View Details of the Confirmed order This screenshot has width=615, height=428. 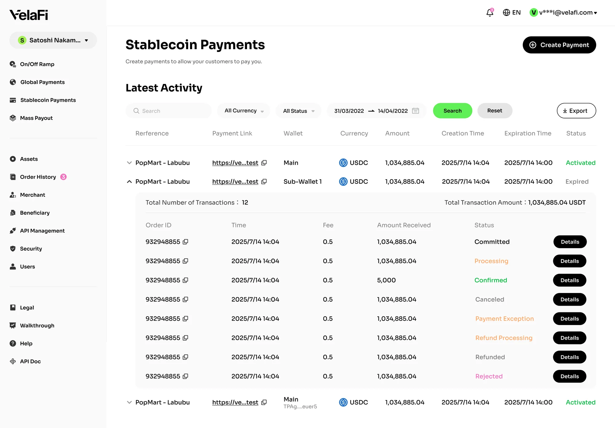click(569, 280)
